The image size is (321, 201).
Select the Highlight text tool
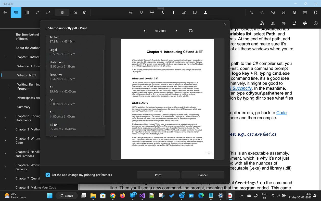click(131, 13)
